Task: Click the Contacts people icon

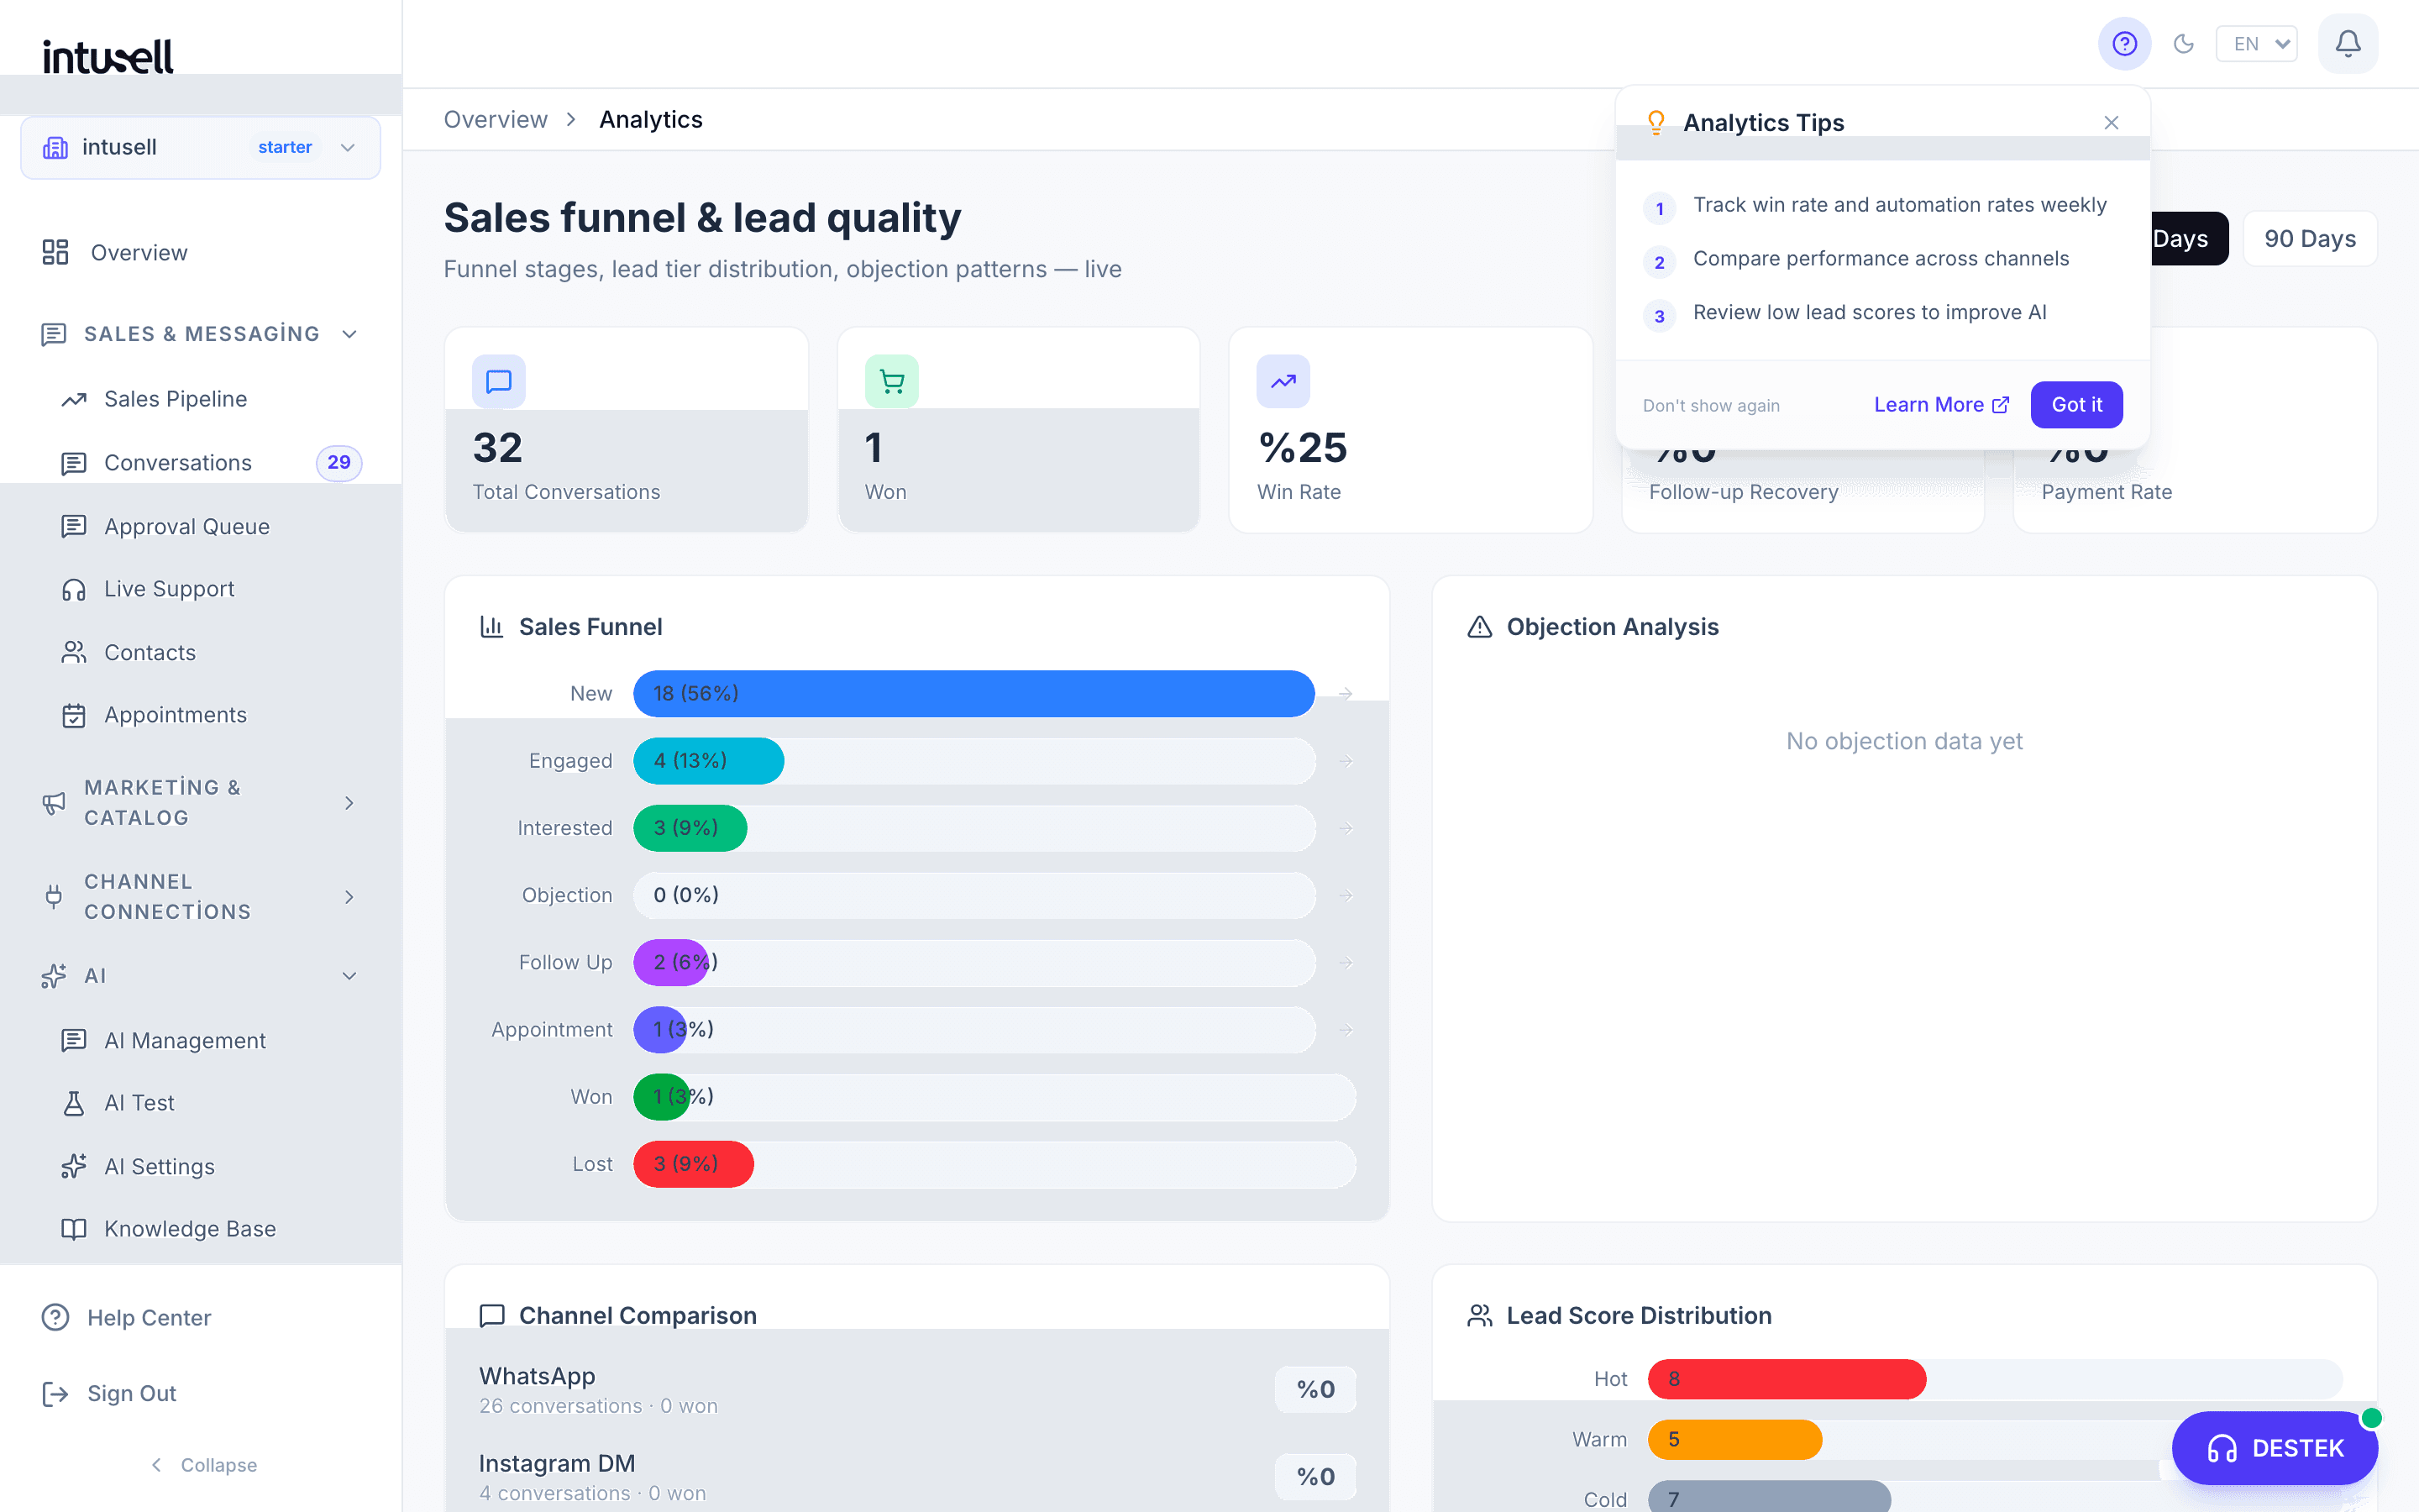Action: point(74,653)
